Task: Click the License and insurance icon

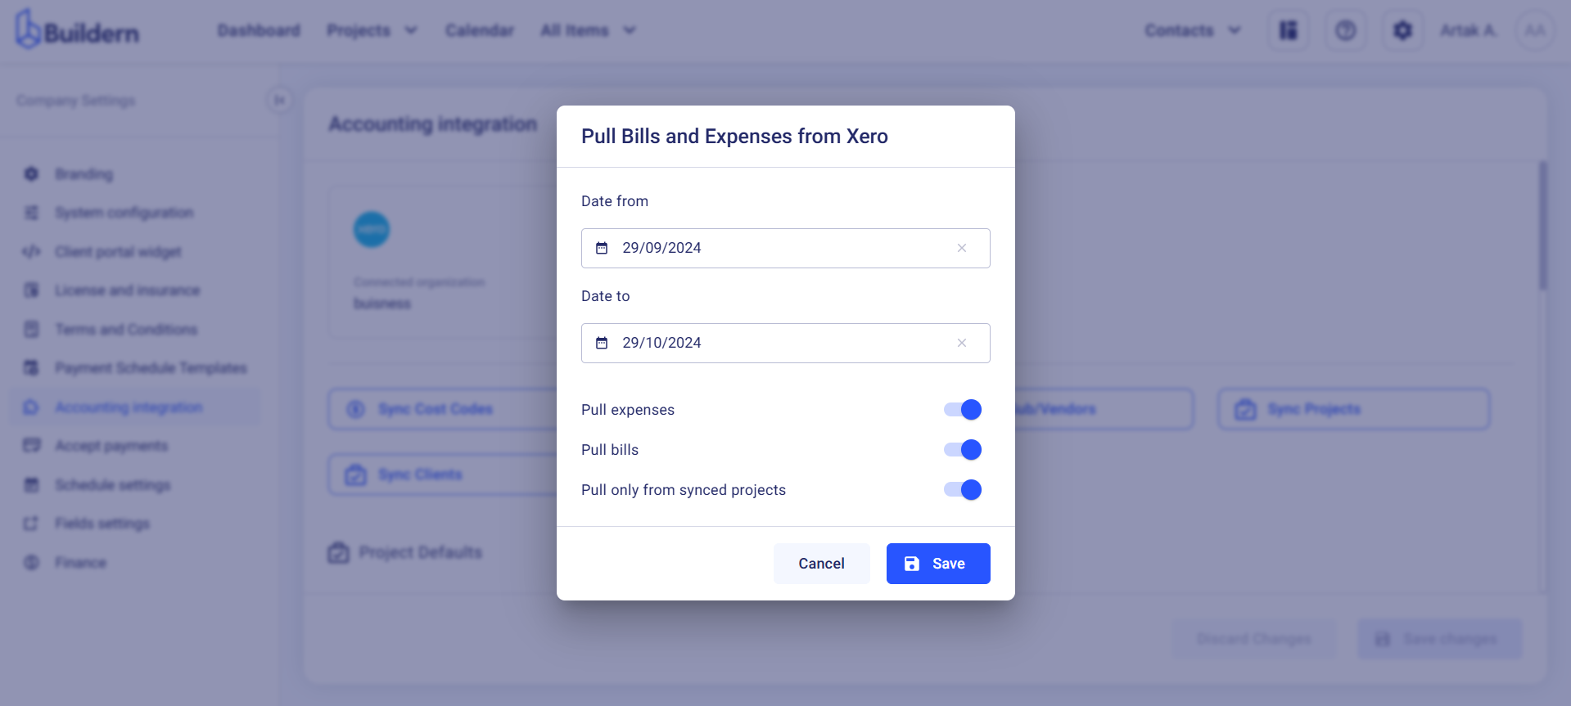Action: pos(31,290)
